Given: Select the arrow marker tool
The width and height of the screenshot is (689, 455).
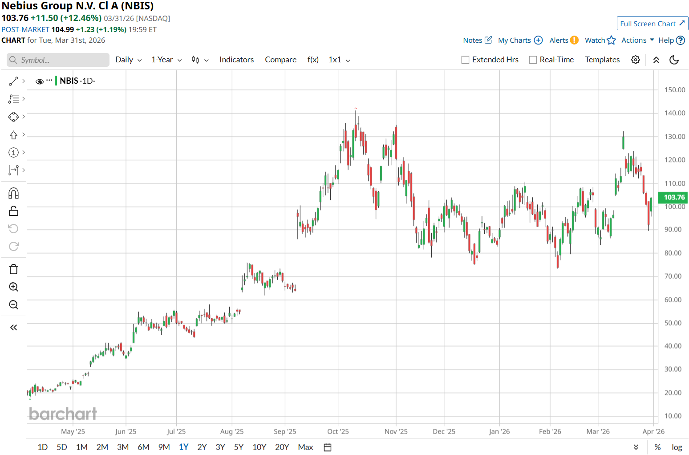Looking at the screenshot, I should (x=13, y=134).
